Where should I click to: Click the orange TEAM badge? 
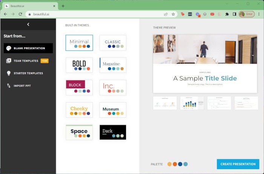coord(45,61)
